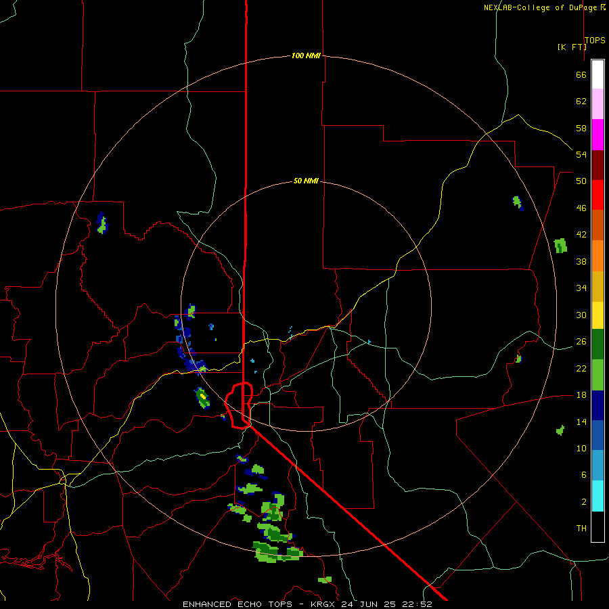
Task: Click the black TH legend swatch
Action: (597, 526)
